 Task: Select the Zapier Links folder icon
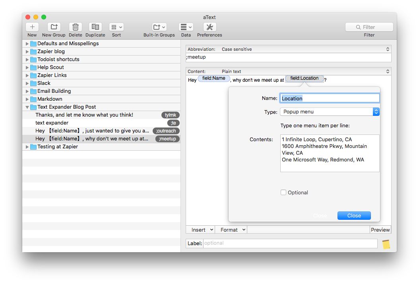click(33, 75)
